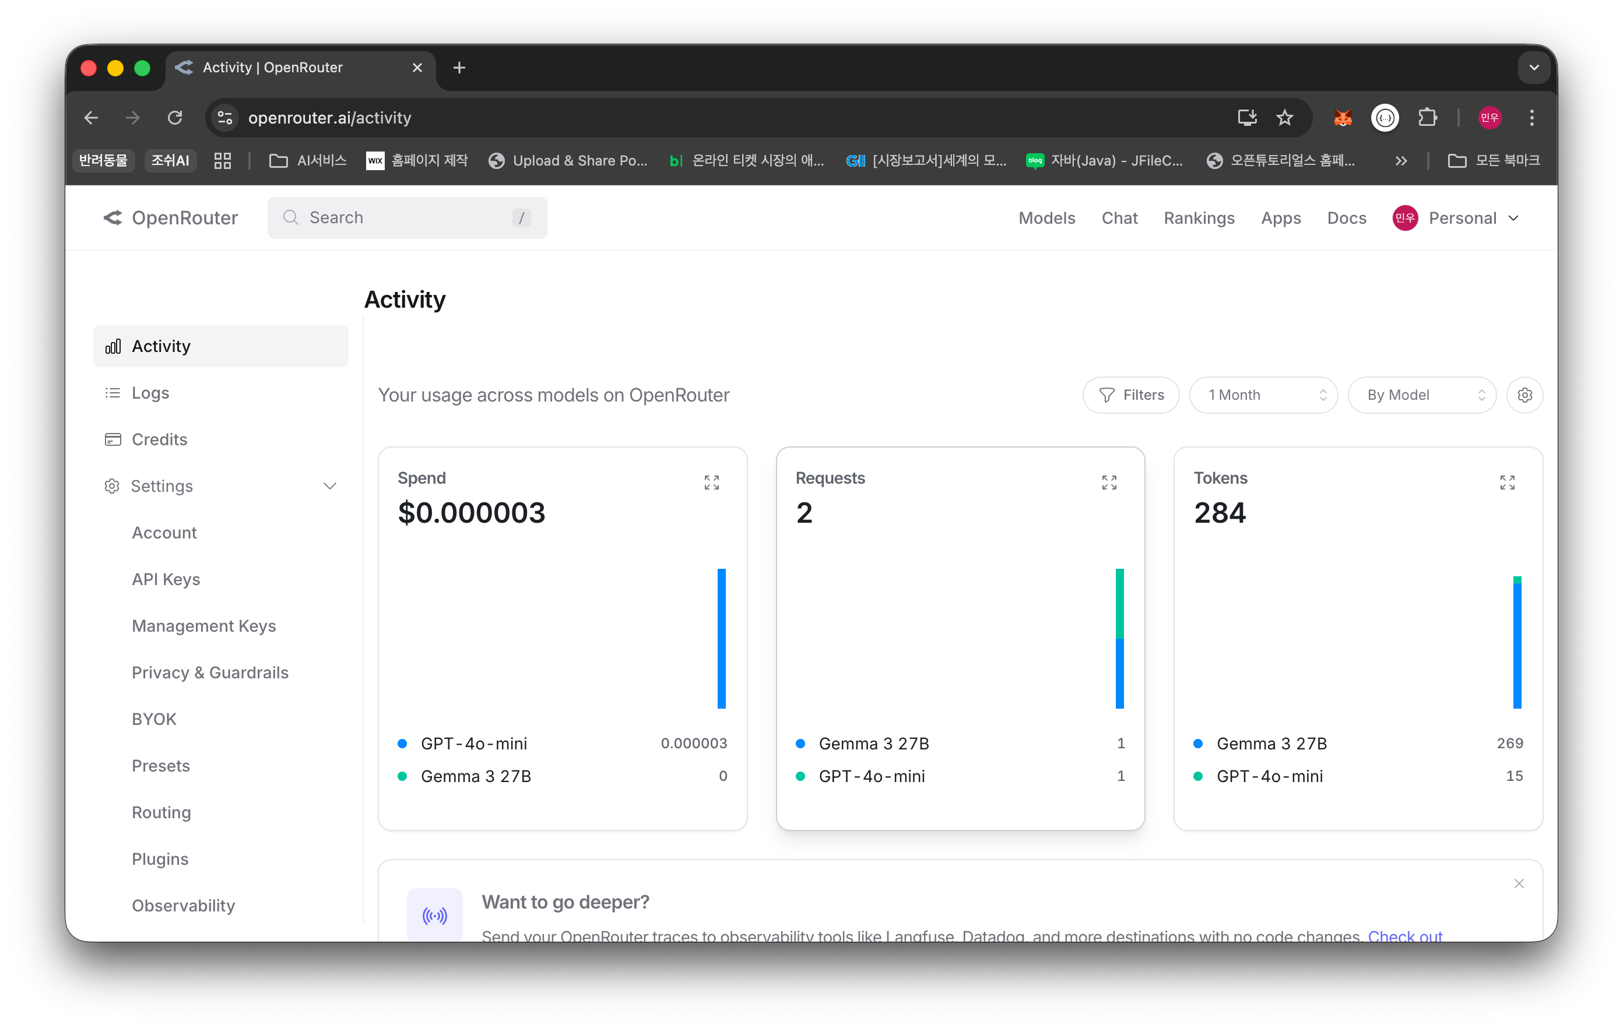This screenshot has width=1623, height=1028.
Task: Expand the Tokens card chart
Action: (1507, 483)
